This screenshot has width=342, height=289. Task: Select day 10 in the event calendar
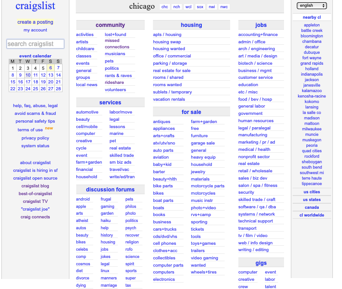click(x=28, y=75)
